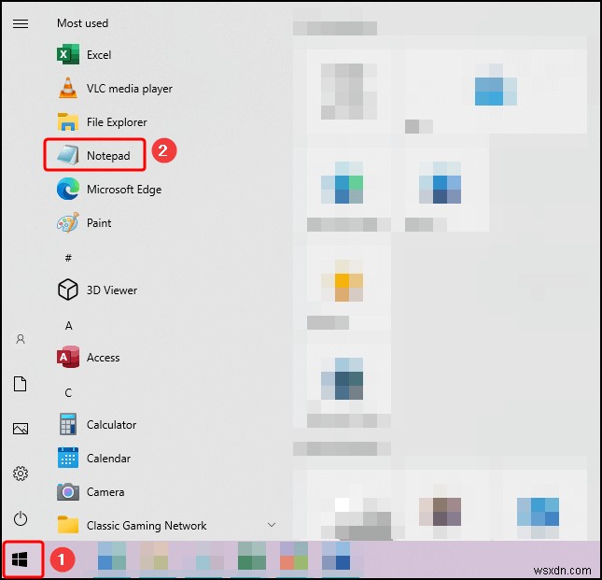Click the 'Calculator' label text

111,425
